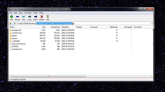
Task: Select the 'LICENSE' name text
Action: click(15, 47)
